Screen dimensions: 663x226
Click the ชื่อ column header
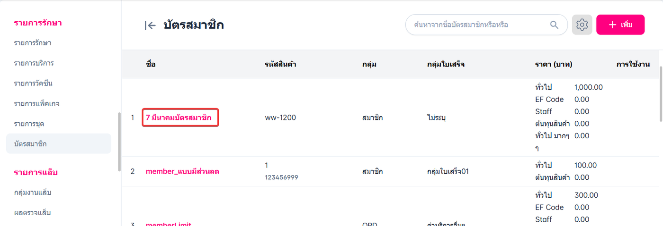coord(151,64)
